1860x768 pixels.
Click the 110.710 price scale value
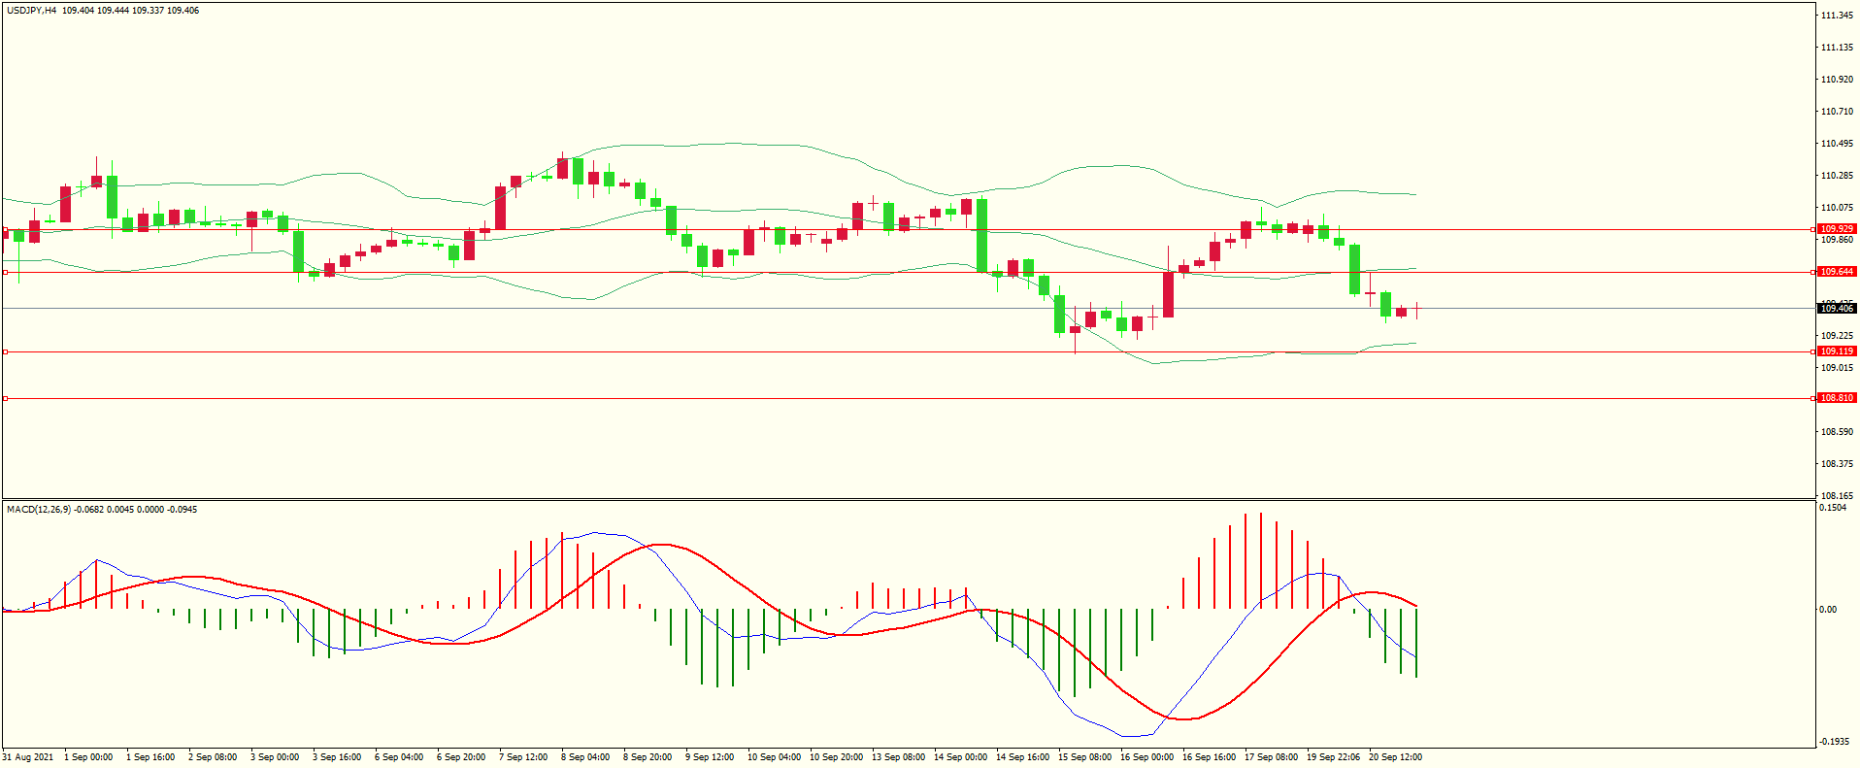coord(1838,112)
